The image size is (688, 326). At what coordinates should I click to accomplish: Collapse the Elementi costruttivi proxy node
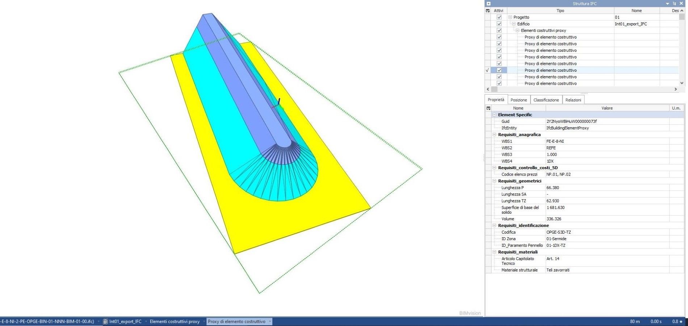517,30
